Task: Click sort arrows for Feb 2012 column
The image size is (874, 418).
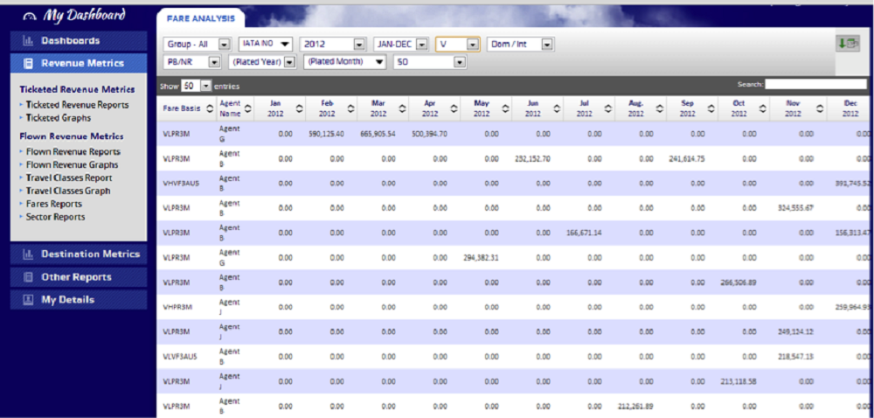Action: click(x=350, y=108)
